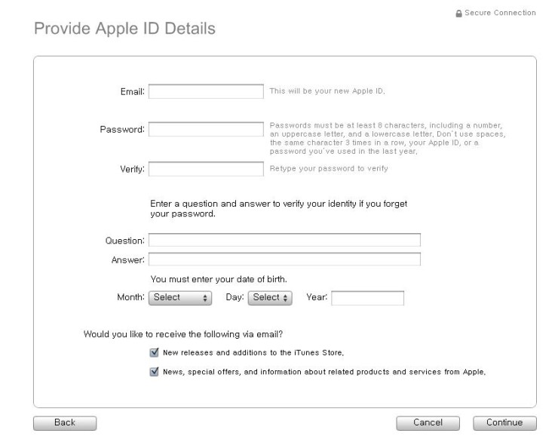
Task: Uncheck News and special offers checkbox
Action: 154,372
